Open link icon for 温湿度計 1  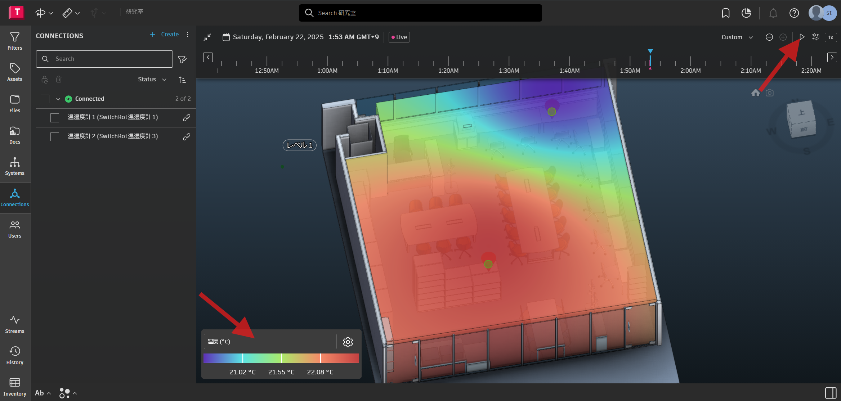(186, 118)
